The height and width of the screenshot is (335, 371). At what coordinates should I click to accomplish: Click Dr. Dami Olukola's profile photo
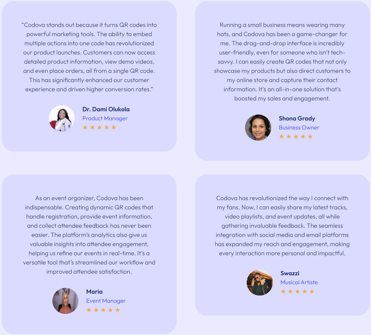point(62,118)
